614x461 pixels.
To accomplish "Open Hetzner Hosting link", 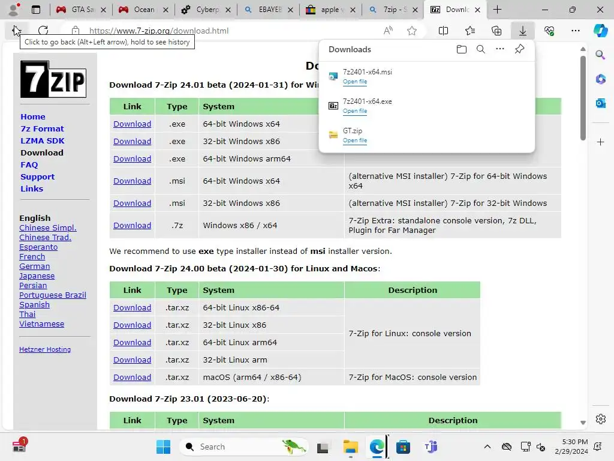I will click(x=44, y=349).
